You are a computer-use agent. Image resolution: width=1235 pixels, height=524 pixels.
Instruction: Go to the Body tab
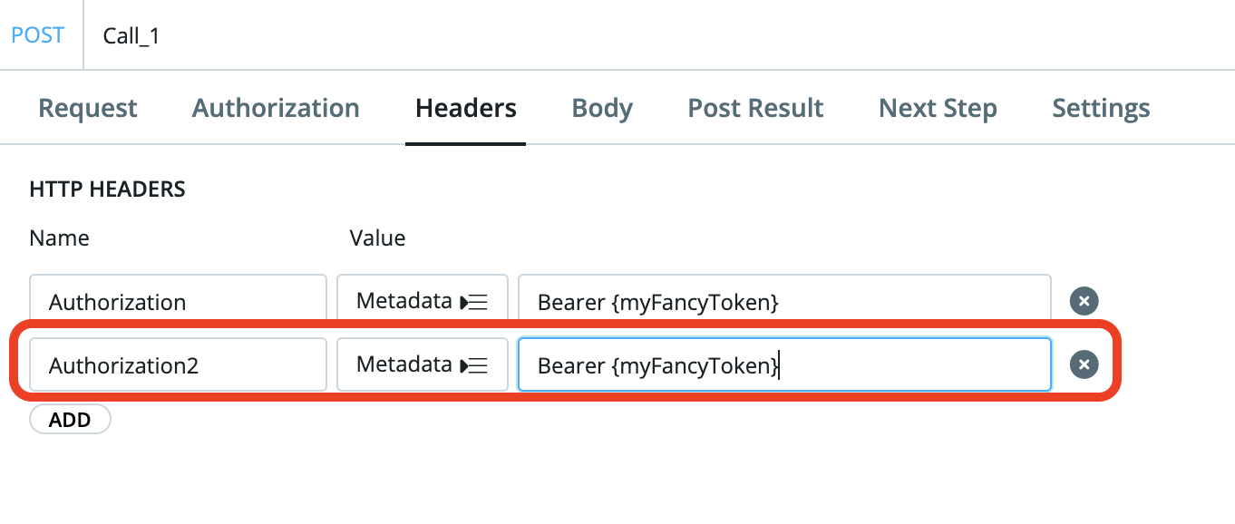(x=602, y=108)
